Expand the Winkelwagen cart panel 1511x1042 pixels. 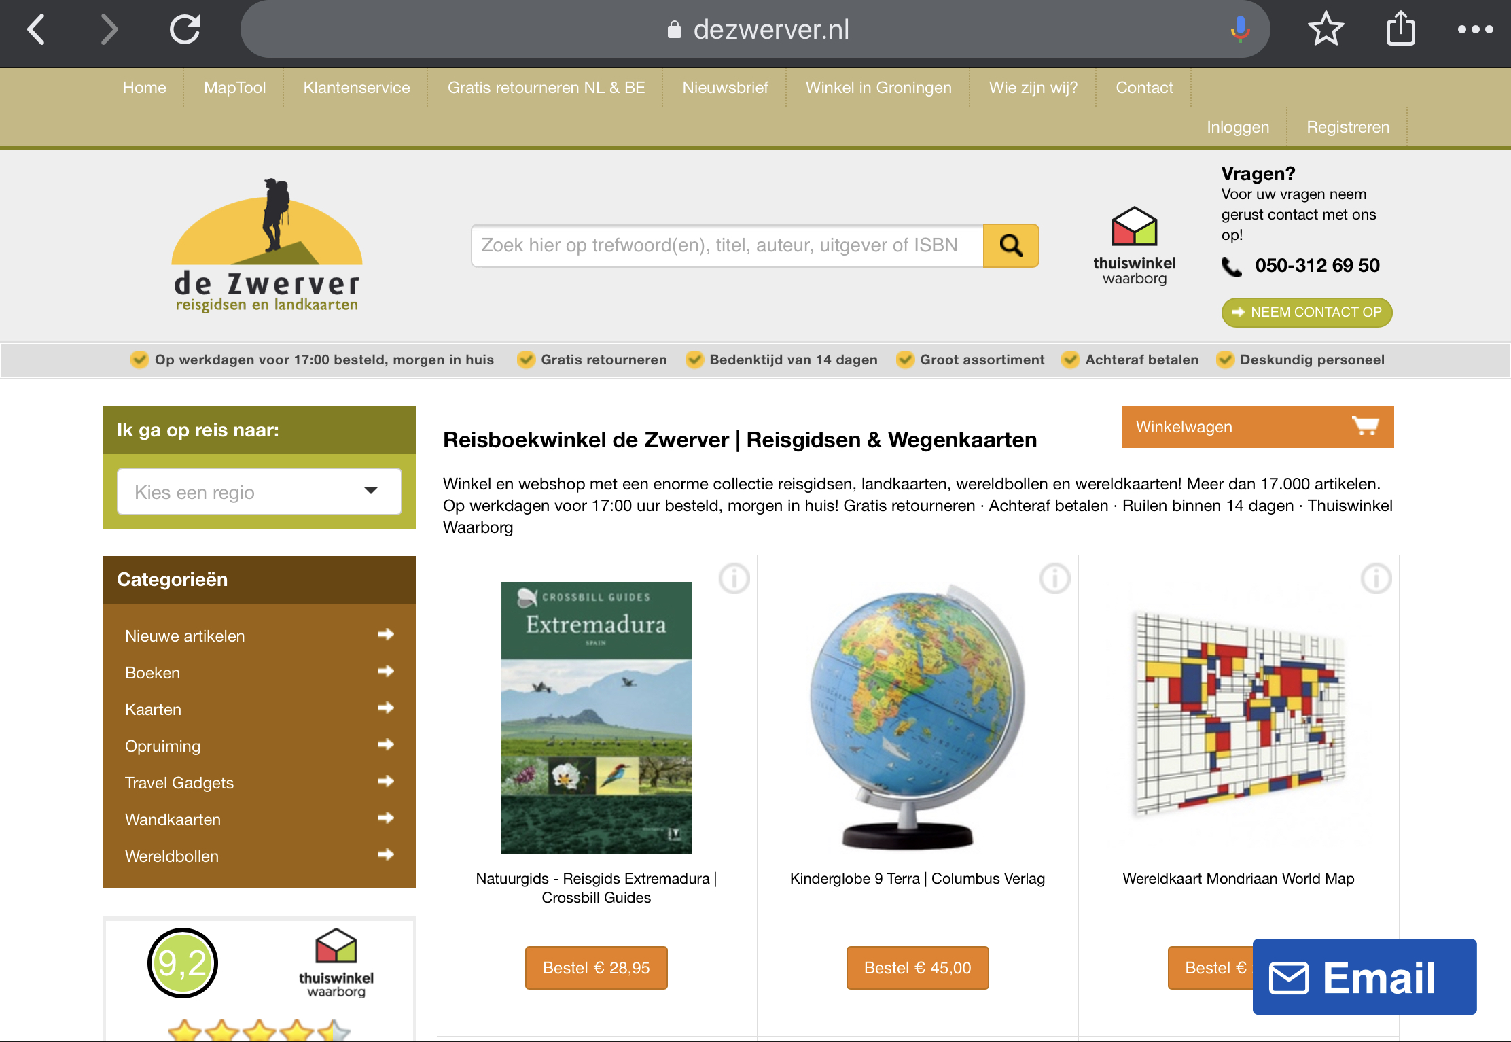(x=1257, y=427)
